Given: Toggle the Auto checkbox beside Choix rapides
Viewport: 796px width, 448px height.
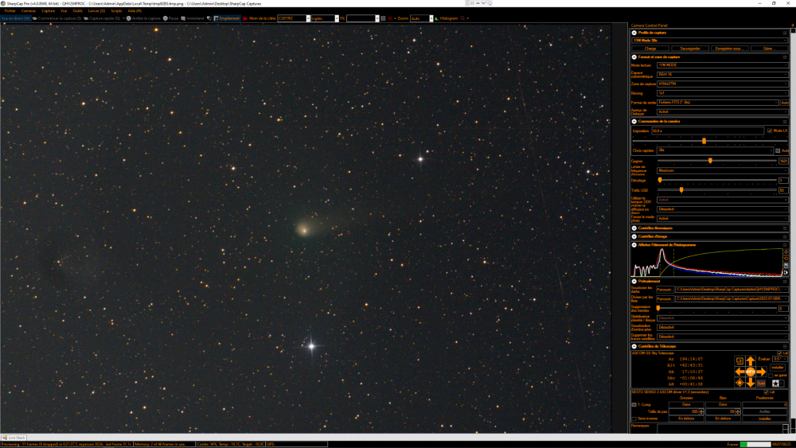Looking at the screenshot, I should click(x=778, y=150).
